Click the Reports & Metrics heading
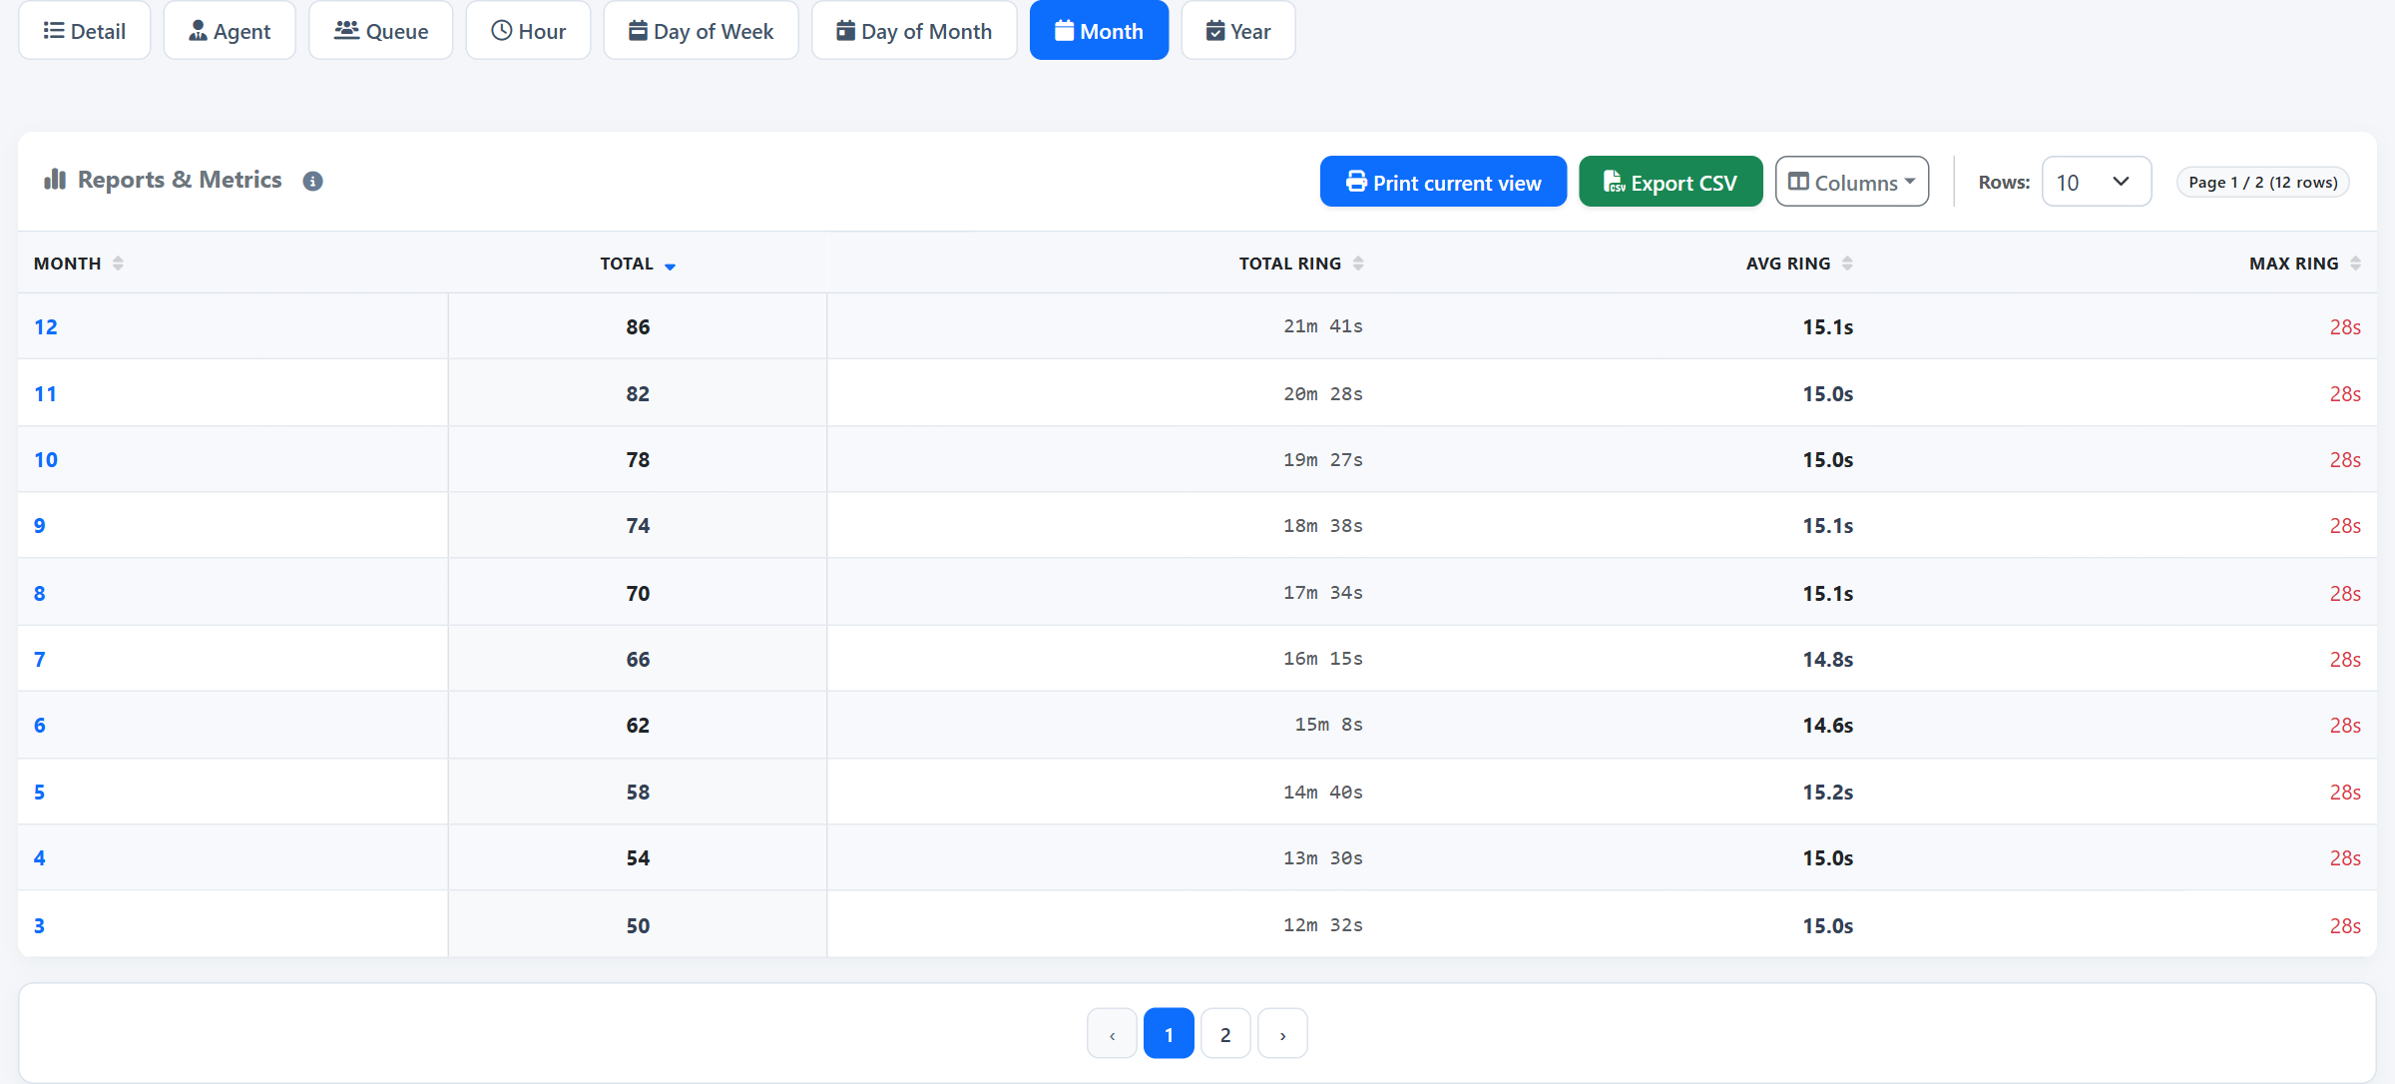 [180, 180]
